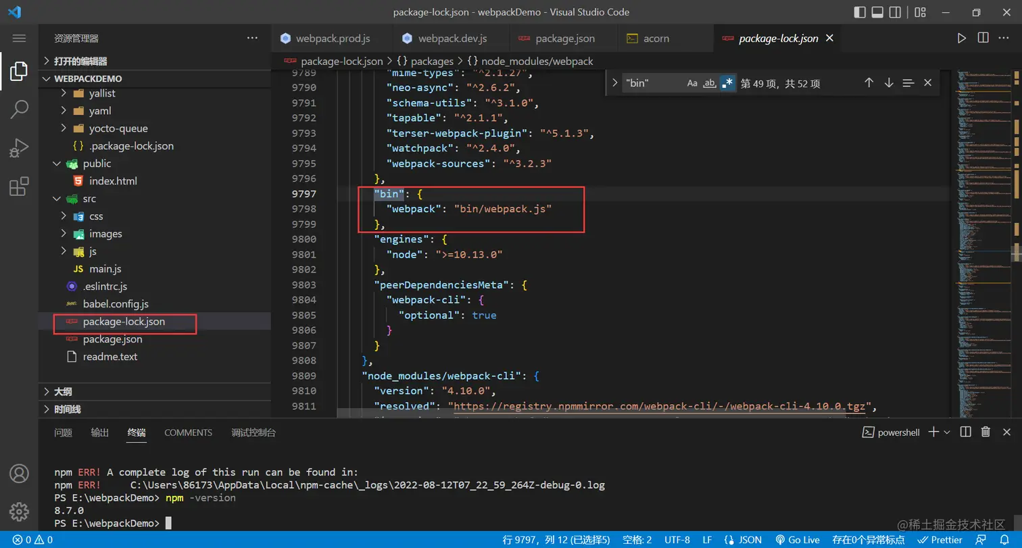Viewport: 1022px width, 548px height.
Task: Open the Explorer view in activity bar
Action: pyautogui.click(x=19, y=71)
